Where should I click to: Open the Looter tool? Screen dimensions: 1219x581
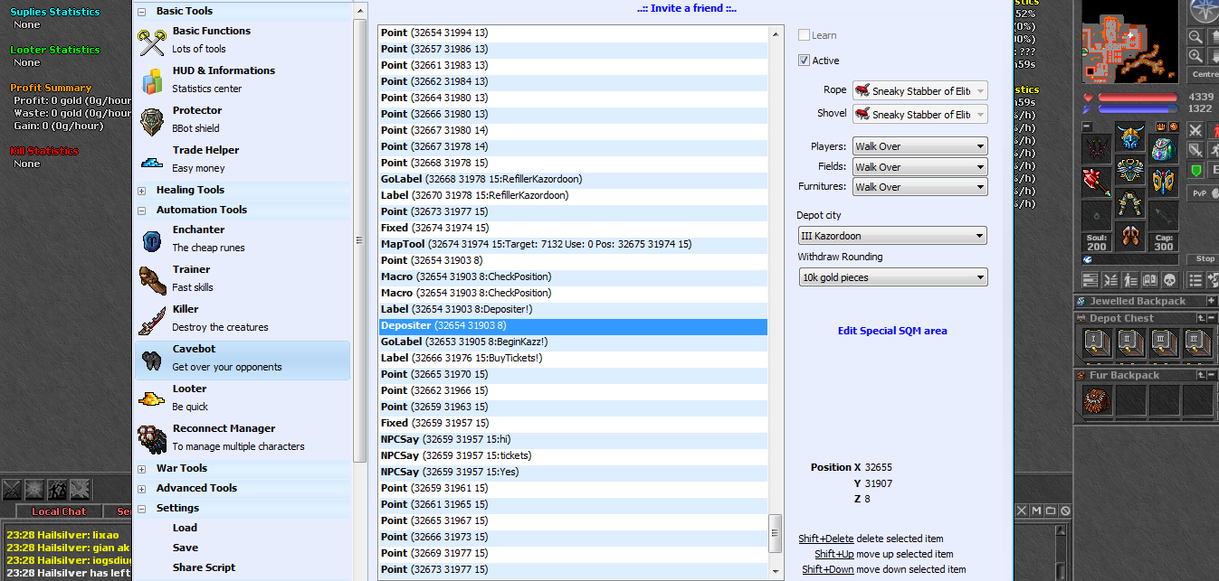pyautogui.click(x=189, y=389)
